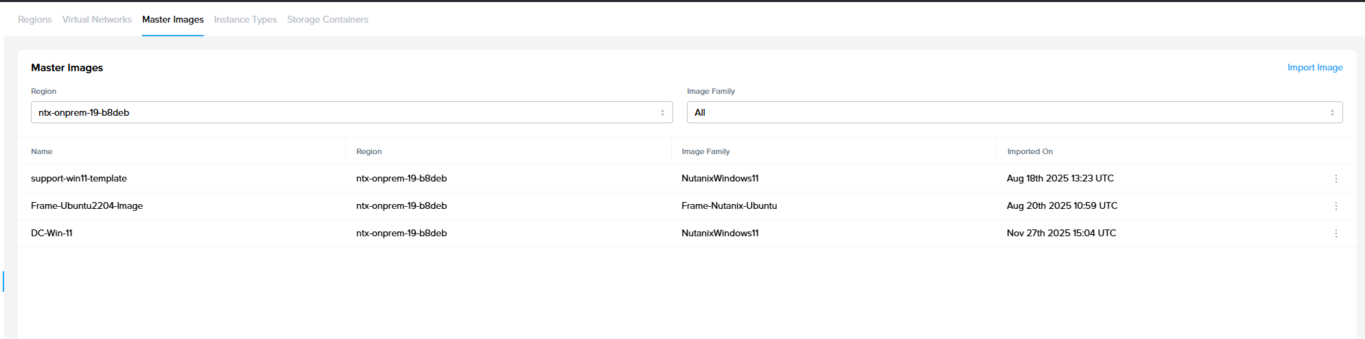The width and height of the screenshot is (1365, 339).
Task: Click the Name column header
Action: pos(42,151)
